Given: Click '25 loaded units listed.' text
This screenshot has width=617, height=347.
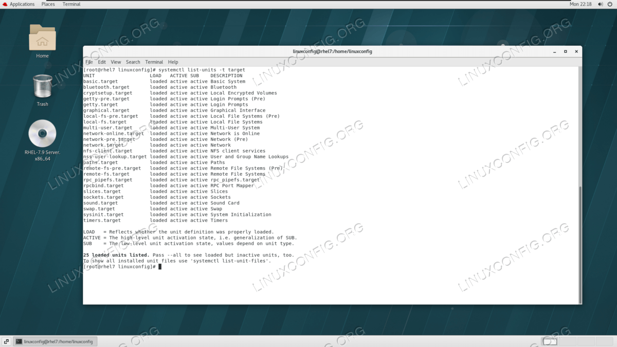Looking at the screenshot, I should click(x=116, y=255).
